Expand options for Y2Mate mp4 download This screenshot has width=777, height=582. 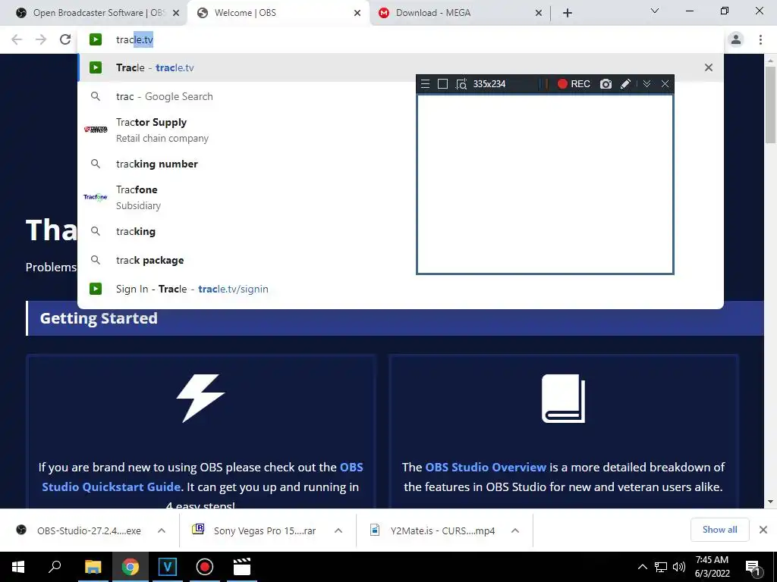515,530
